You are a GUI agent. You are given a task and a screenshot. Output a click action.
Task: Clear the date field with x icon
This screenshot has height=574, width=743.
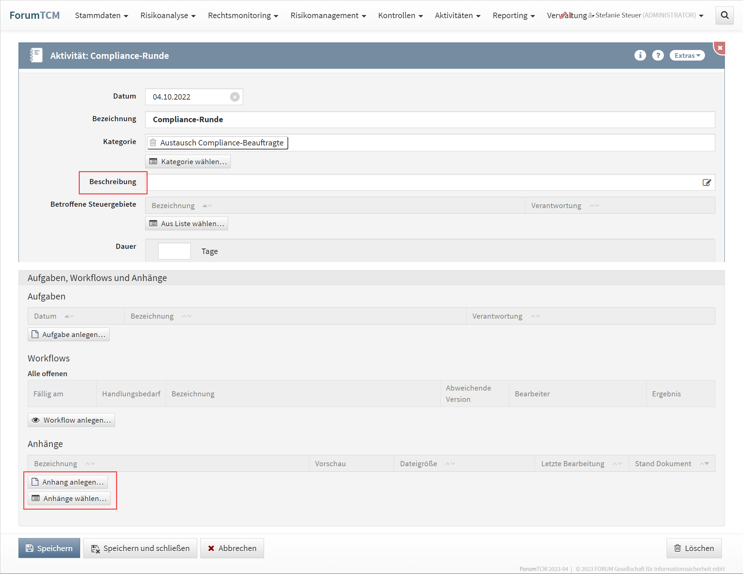click(x=235, y=97)
